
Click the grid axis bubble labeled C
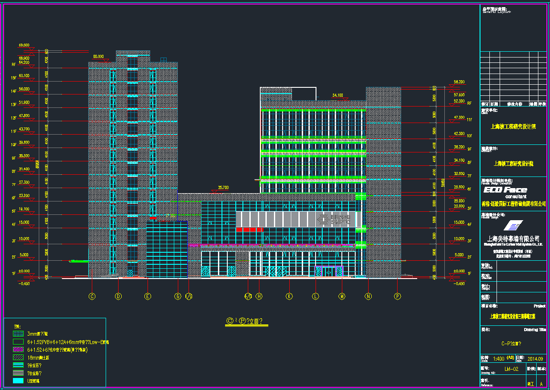click(x=92, y=296)
